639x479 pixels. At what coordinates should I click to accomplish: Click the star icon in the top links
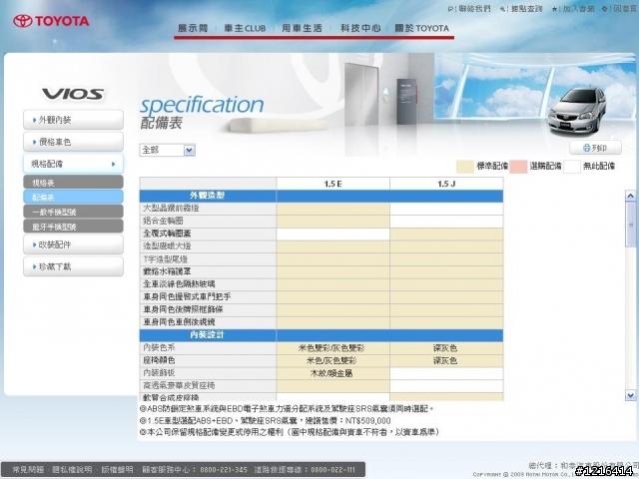pos(555,9)
